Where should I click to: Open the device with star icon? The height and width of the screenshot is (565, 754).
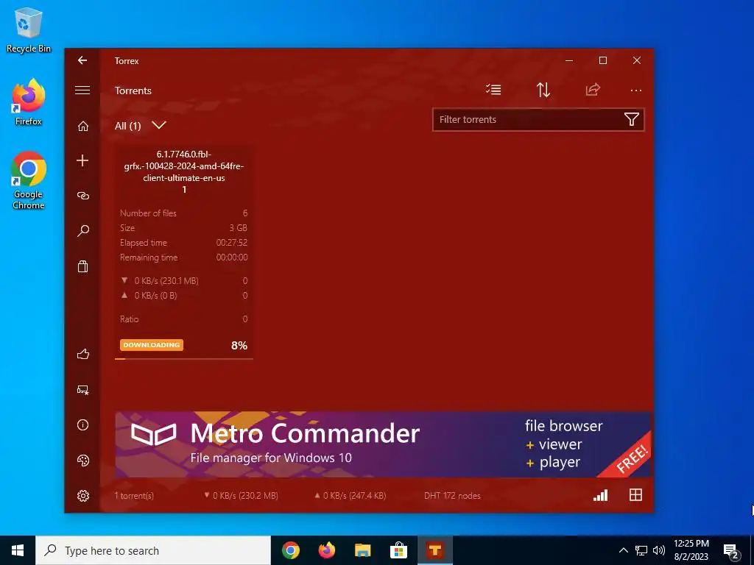pyautogui.click(x=82, y=390)
